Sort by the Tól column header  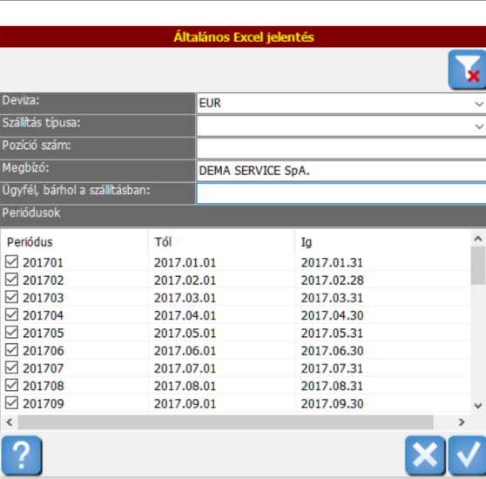pyautogui.click(x=221, y=242)
